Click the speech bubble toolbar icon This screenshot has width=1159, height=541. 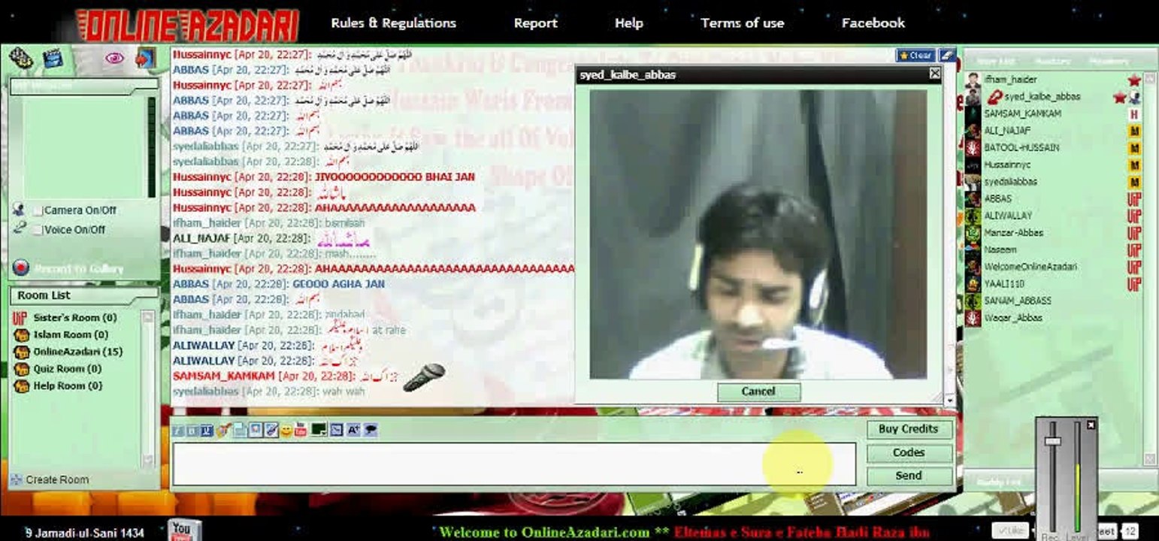371,431
